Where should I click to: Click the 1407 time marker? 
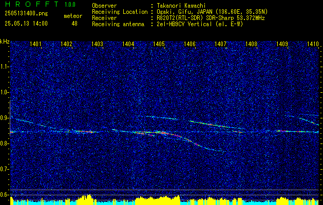[220, 44]
